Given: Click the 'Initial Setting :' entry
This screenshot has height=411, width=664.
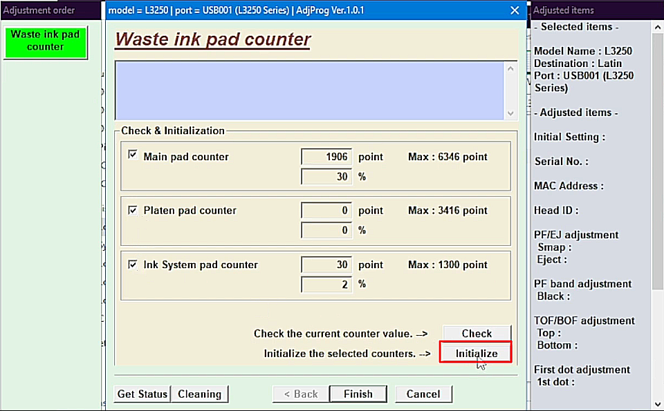Looking at the screenshot, I should [569, 137].
